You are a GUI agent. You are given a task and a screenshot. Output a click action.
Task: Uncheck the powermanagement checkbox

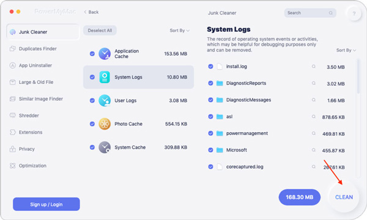tap(210, 133)
